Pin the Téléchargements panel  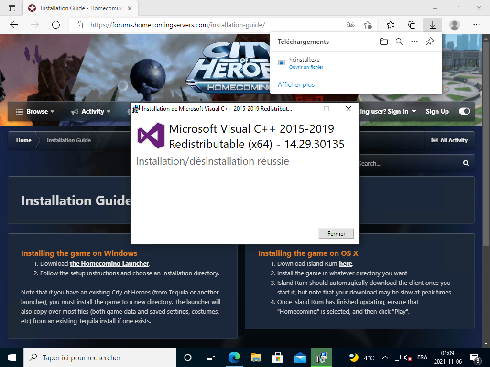[430, 42]
